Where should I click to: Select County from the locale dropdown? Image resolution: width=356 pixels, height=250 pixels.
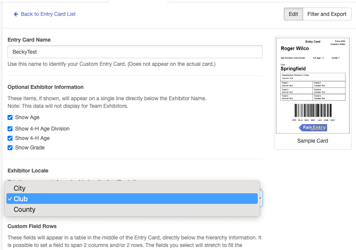[24, 209]
